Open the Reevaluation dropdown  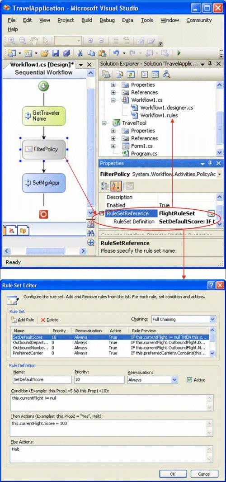point(174,380)
